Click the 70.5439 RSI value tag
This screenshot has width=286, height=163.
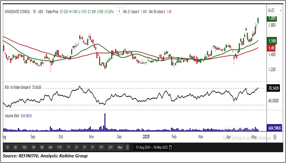point(274,88)
